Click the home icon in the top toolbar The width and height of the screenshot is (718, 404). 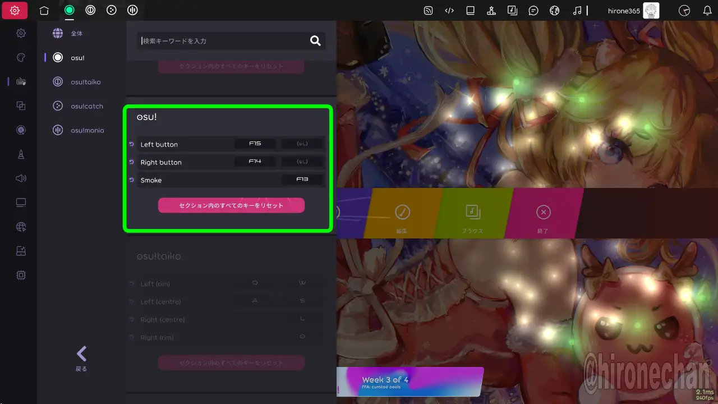[x=44, y=10]
